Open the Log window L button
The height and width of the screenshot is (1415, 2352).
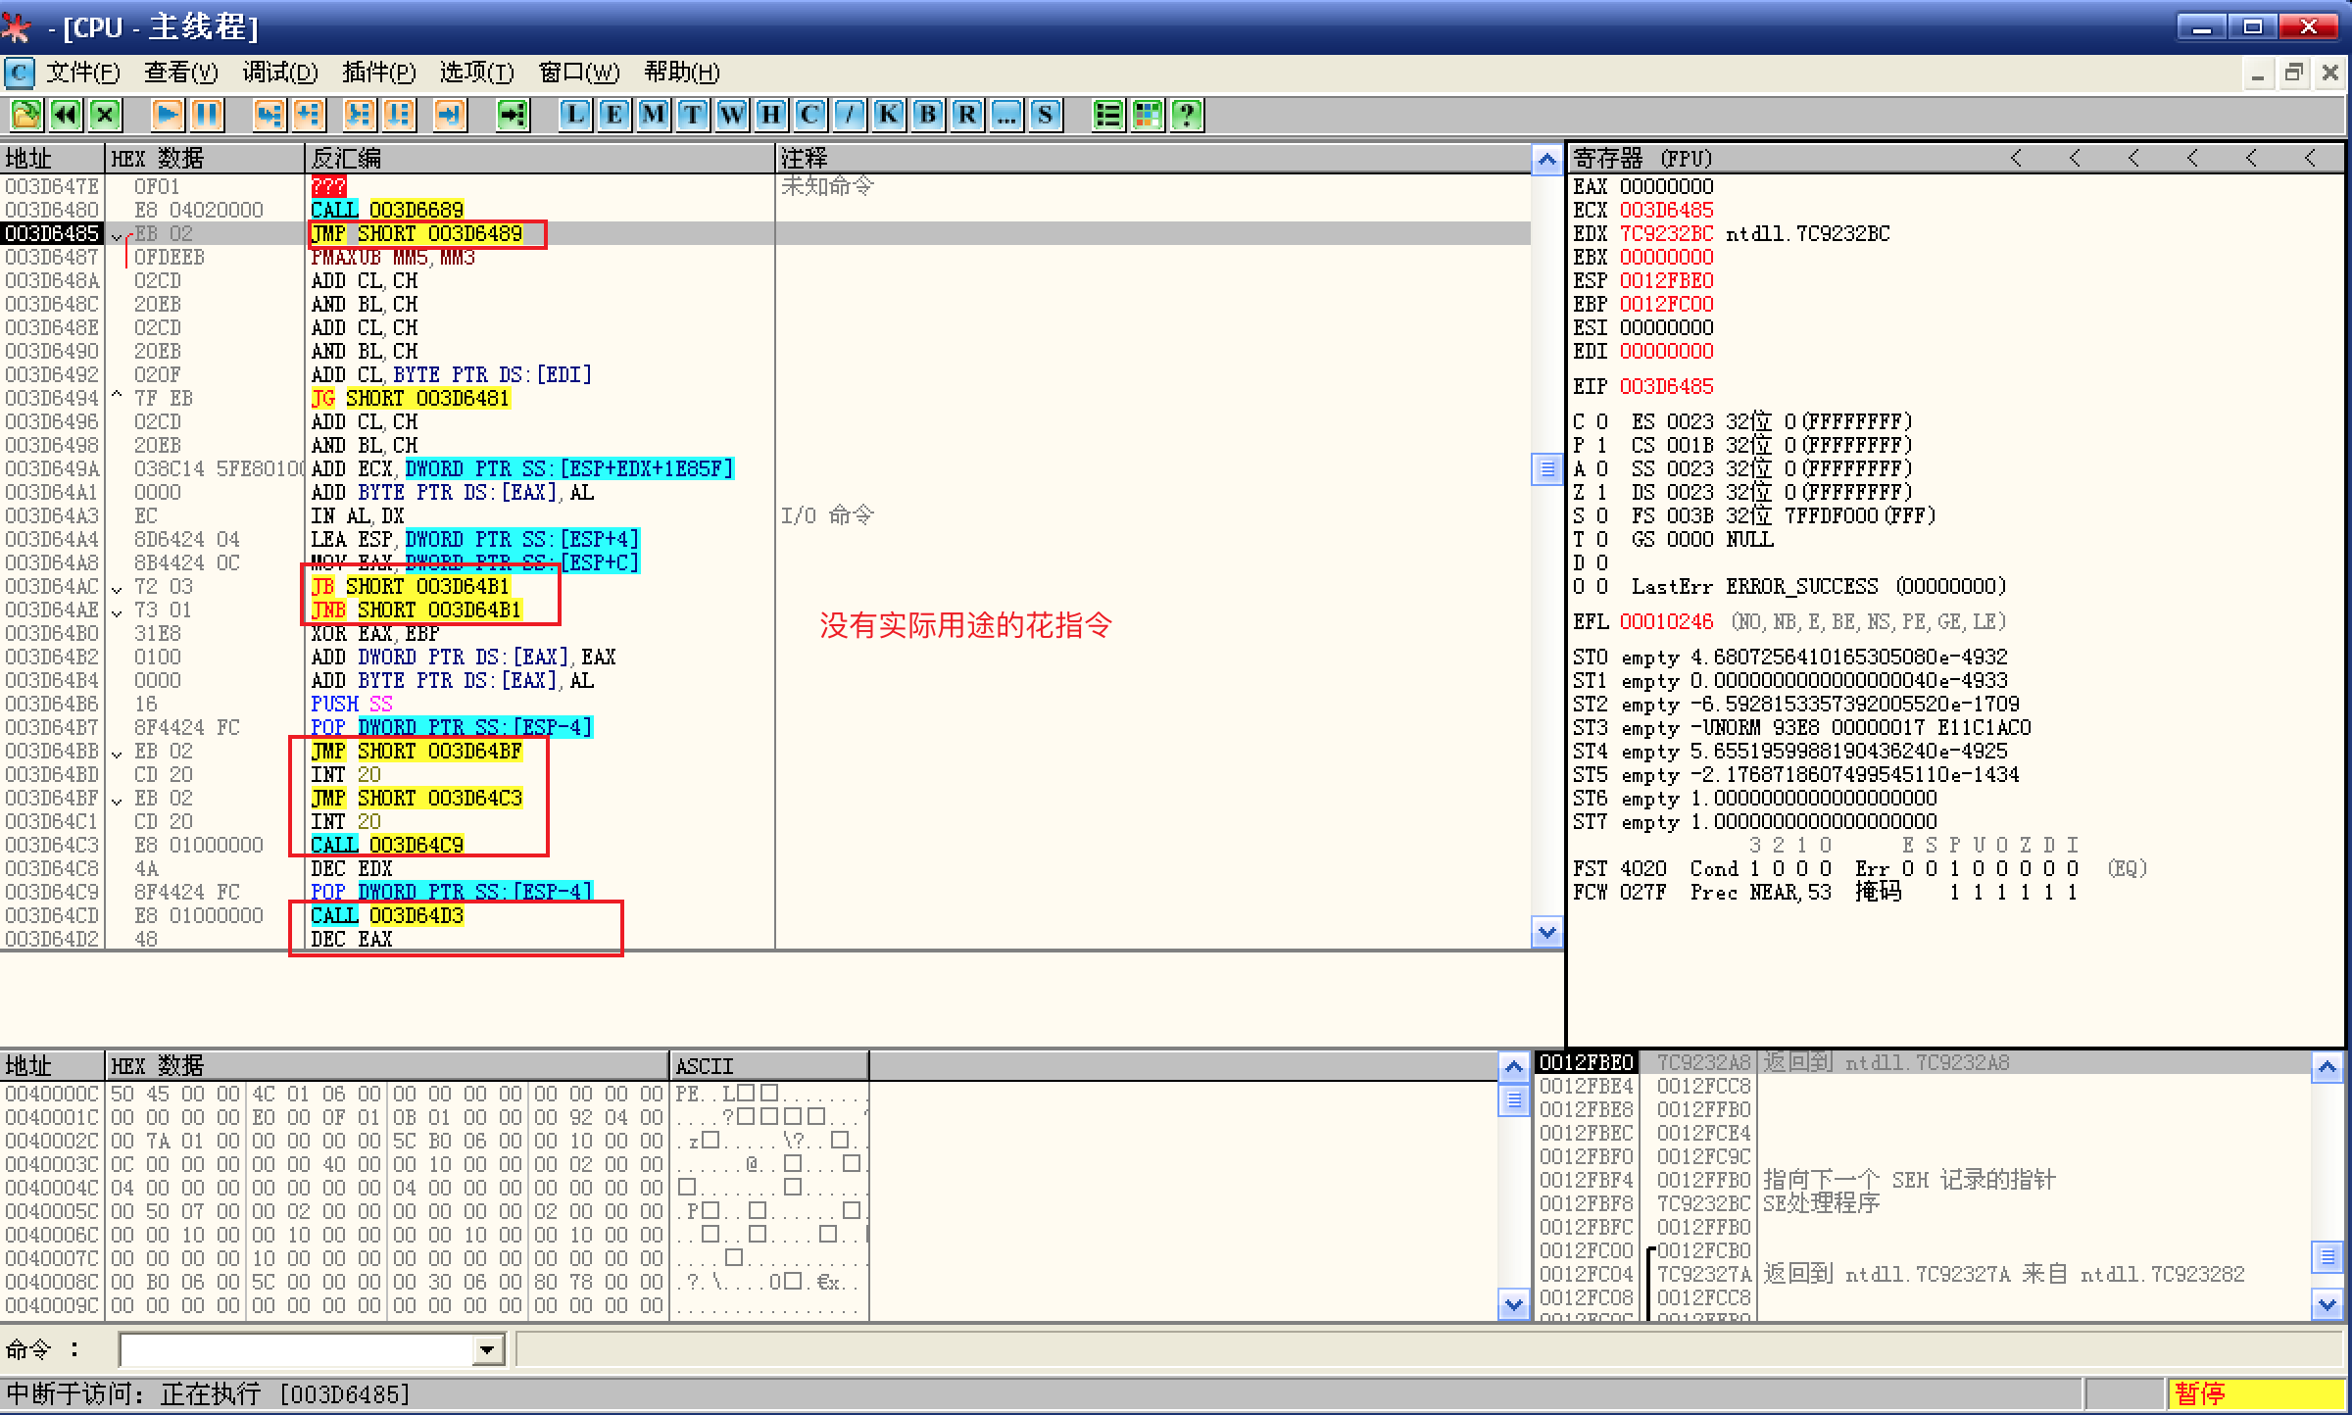(575, 116)
